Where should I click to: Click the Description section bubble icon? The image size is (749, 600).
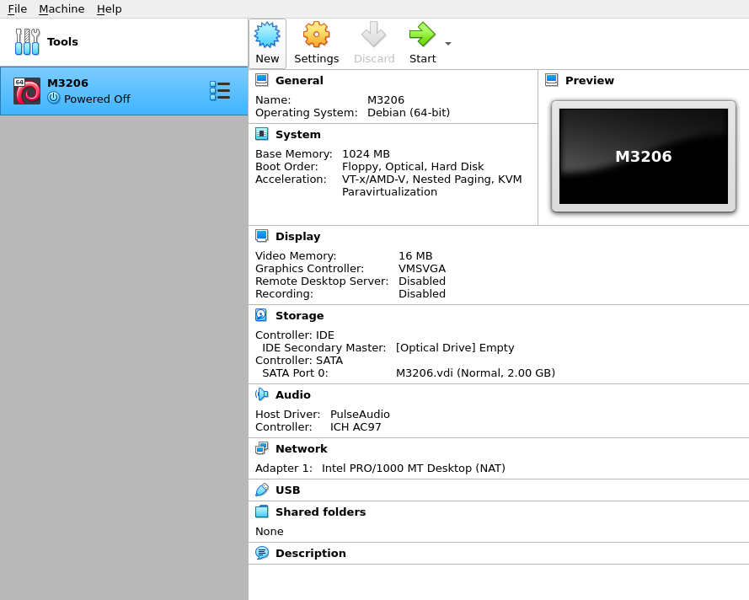(262, 553)
